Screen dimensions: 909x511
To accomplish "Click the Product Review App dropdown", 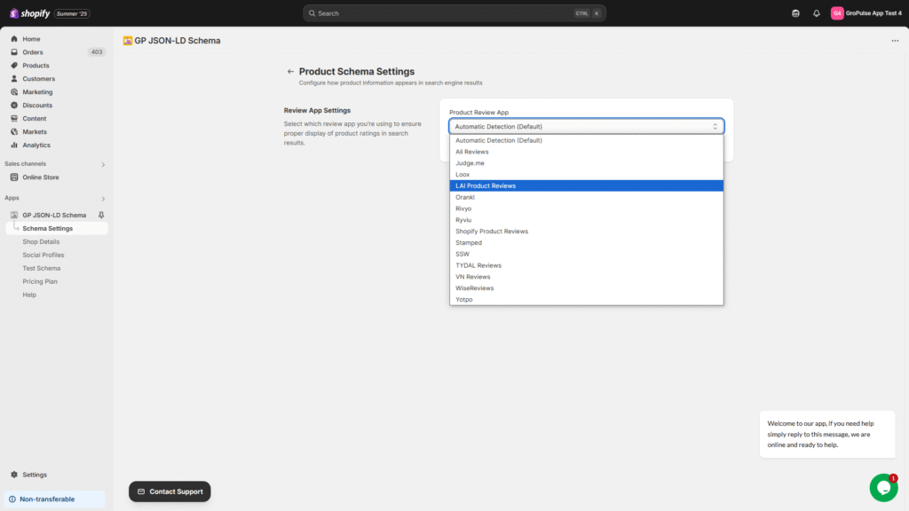I will click(x=586, y=126).
